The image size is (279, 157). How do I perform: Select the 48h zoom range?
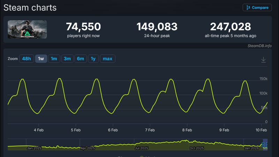(x=27, y=59)
